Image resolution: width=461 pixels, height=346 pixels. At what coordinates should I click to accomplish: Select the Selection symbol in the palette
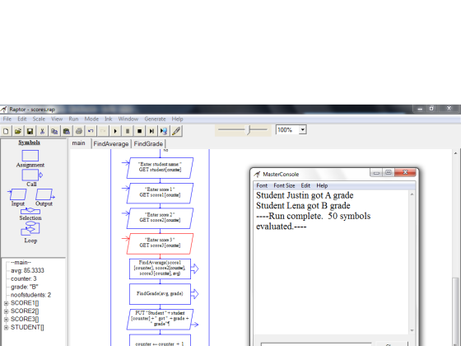point(30,211)
